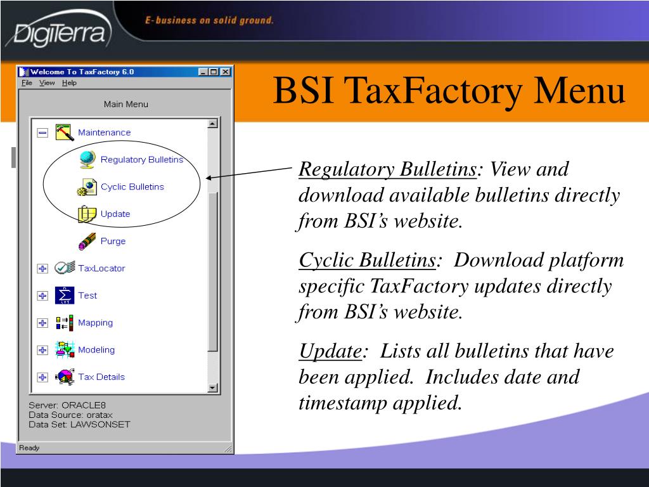Select the Purge menu item

coord(113,241)
